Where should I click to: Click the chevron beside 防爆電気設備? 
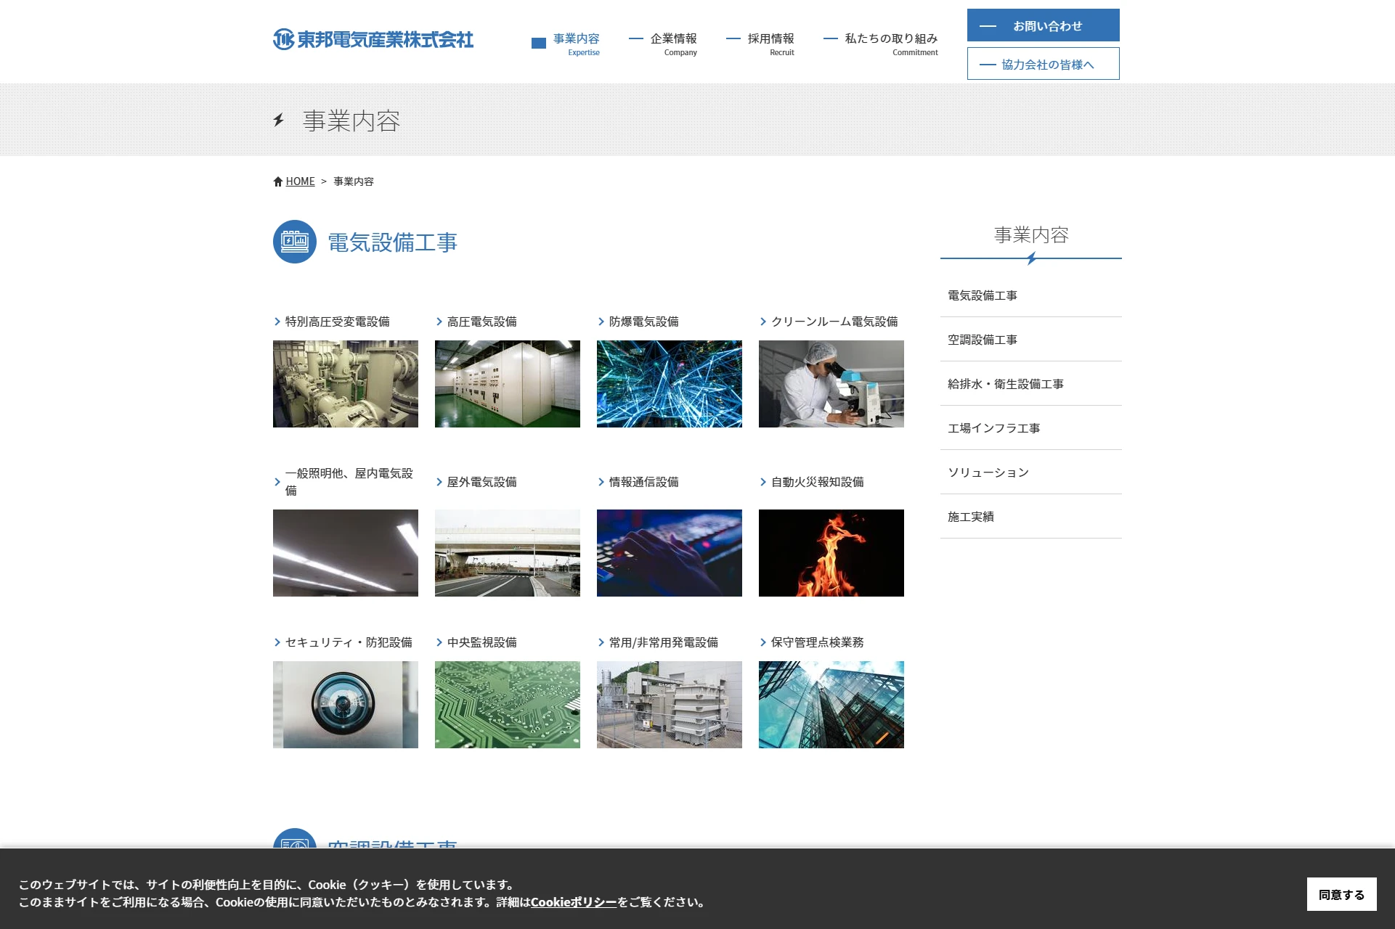tap(601, 322)
